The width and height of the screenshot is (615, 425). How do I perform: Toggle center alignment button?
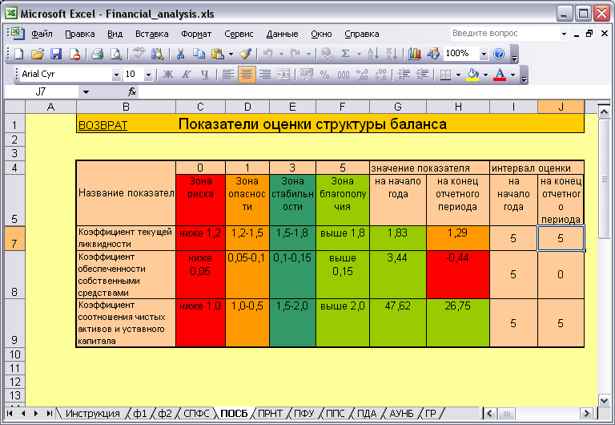[247, 75]
